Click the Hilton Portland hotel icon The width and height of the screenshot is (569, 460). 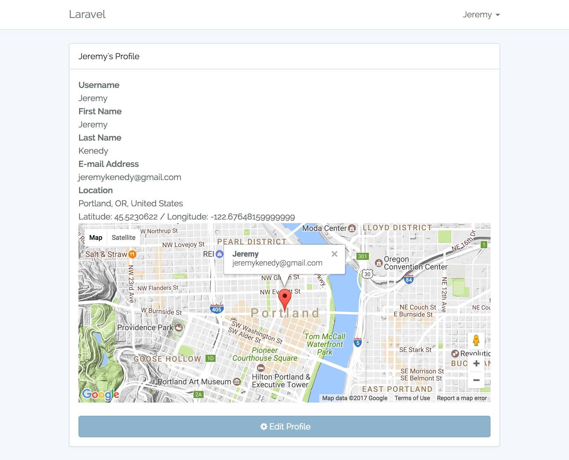pos(261,368)
